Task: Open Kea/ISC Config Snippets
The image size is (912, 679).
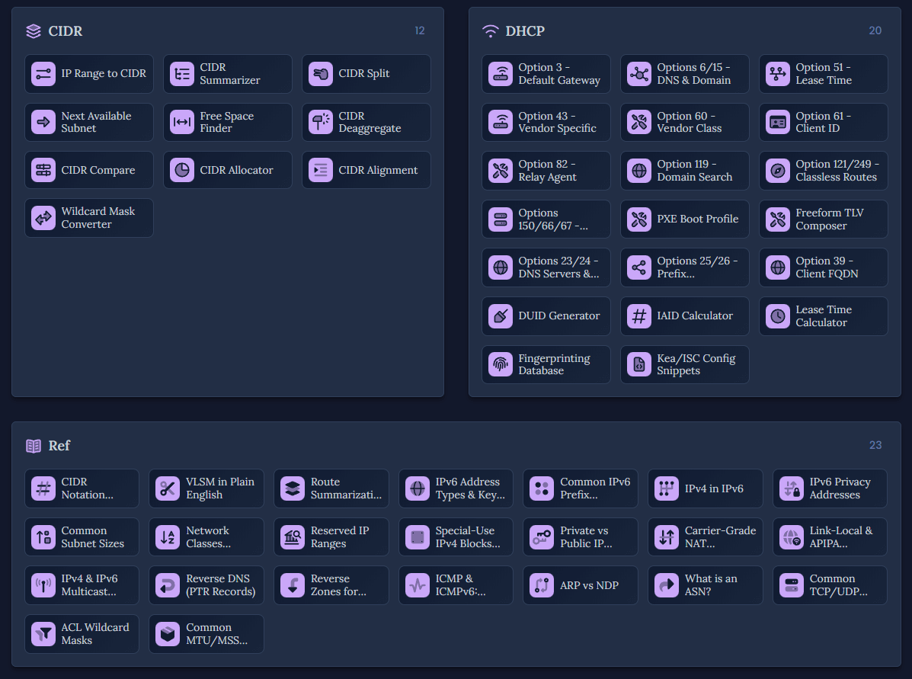Action: click(x=684, y=364)
